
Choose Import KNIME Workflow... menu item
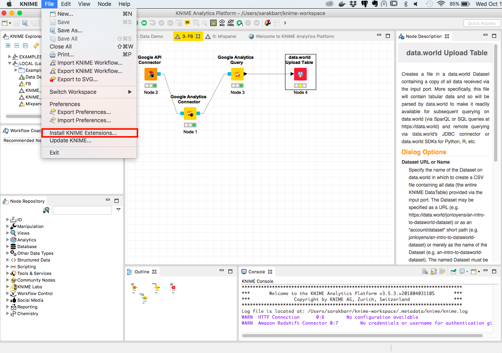coord(89,63)
